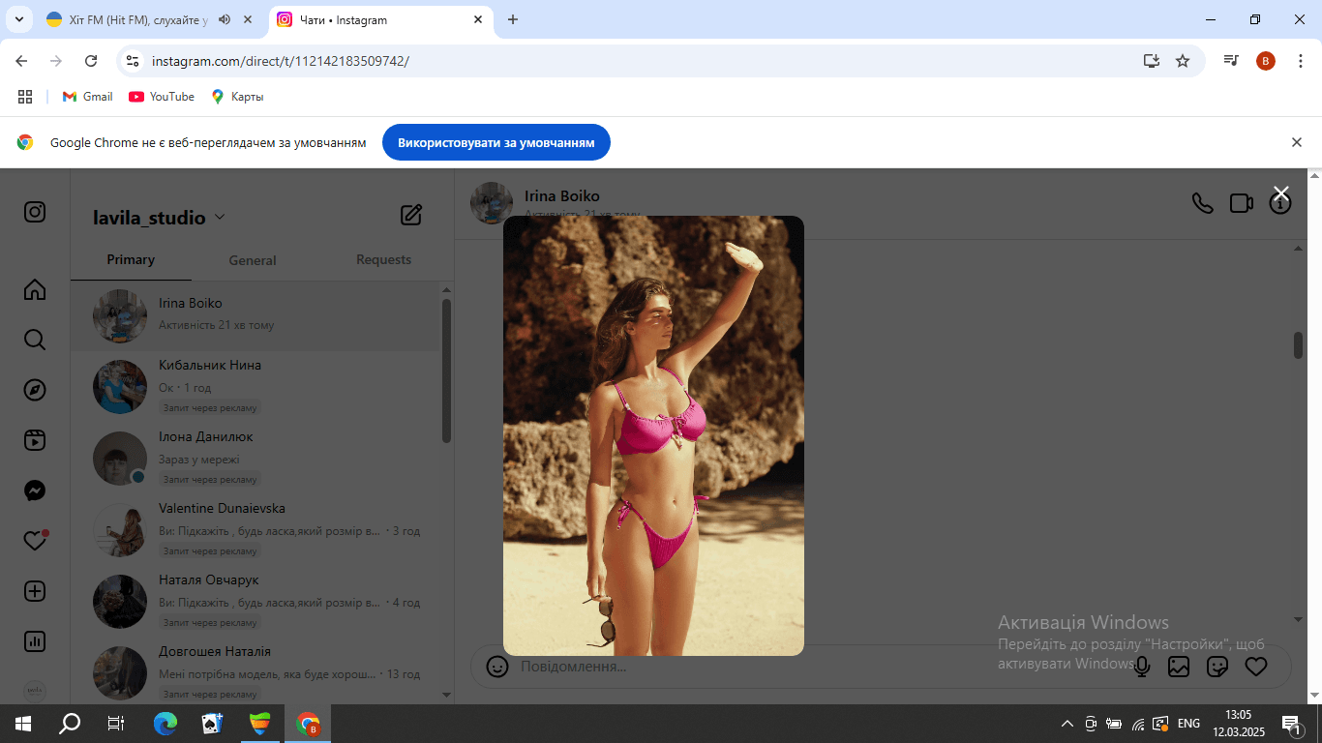Expand the lavila_studio account switcher
The height and width of the screenshot is (743, 1322).
click(x=220, y=217)
